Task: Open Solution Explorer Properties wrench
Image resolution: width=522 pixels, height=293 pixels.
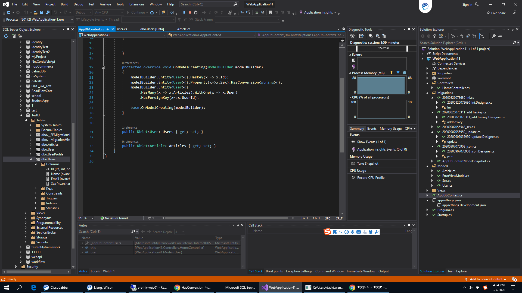Action: pos(494,36)
